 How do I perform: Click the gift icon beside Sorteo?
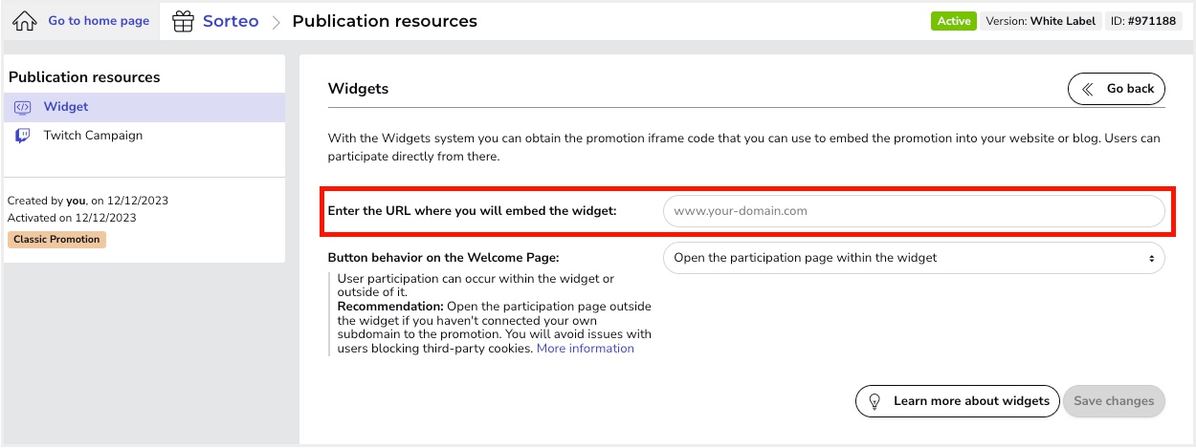[x=184, y=21]
